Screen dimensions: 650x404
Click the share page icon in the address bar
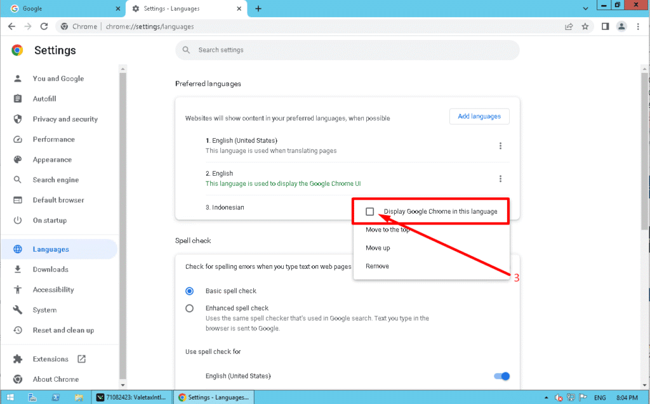click(x=569, y=27)
